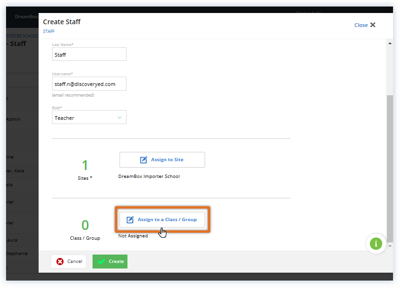Screen dimensions: 400x288
Task: Click the Sites count number 1
Action: 85,165
